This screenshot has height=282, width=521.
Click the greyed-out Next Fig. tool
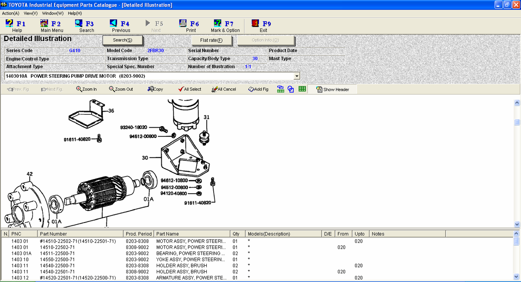[x=52, y=89]
